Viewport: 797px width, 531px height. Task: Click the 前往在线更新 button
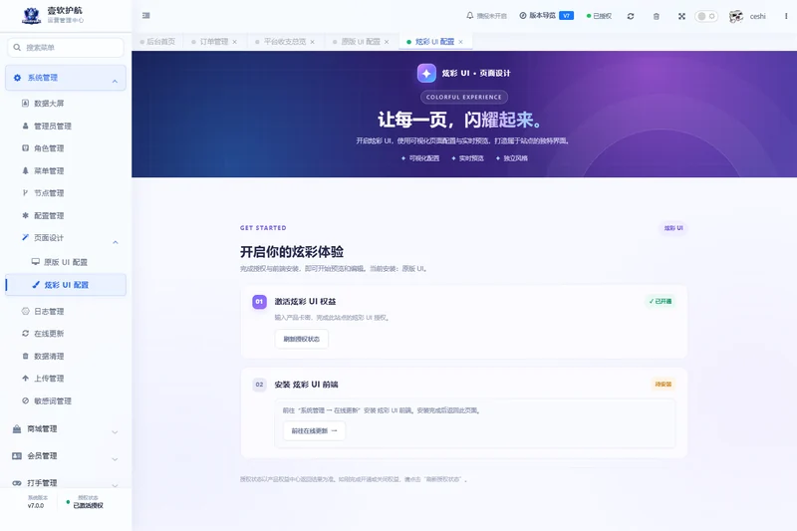[314, 431]
